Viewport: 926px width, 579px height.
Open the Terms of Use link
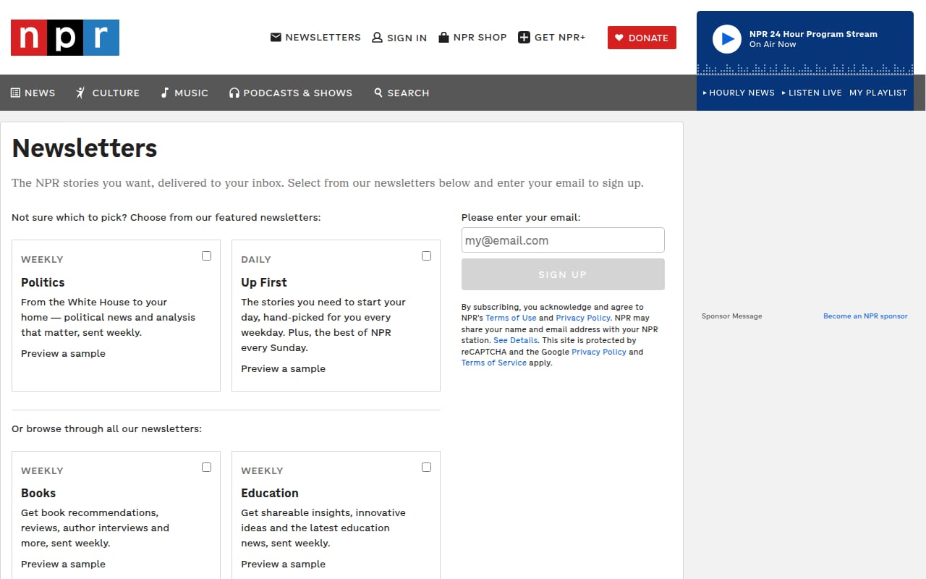(511, 318)
